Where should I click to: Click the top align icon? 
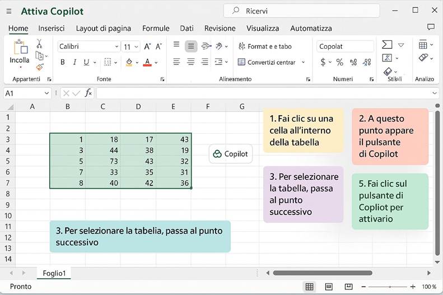176,44
